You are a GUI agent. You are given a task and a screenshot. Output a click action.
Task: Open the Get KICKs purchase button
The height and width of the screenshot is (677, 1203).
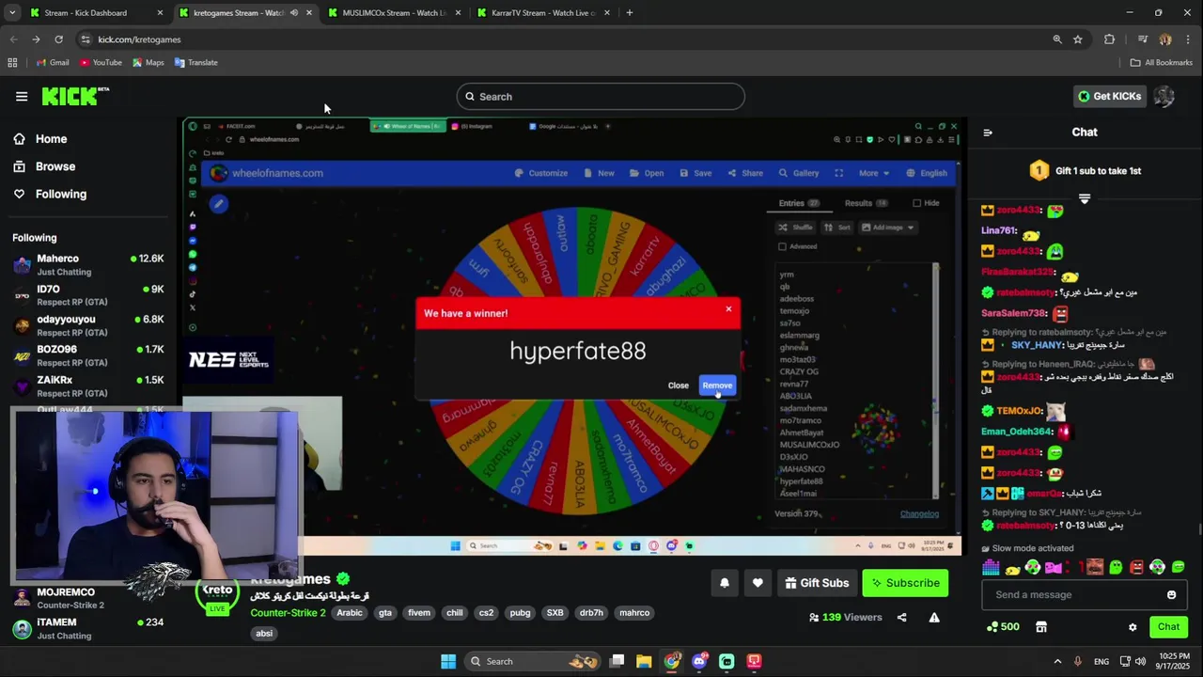click(1110, 96)
